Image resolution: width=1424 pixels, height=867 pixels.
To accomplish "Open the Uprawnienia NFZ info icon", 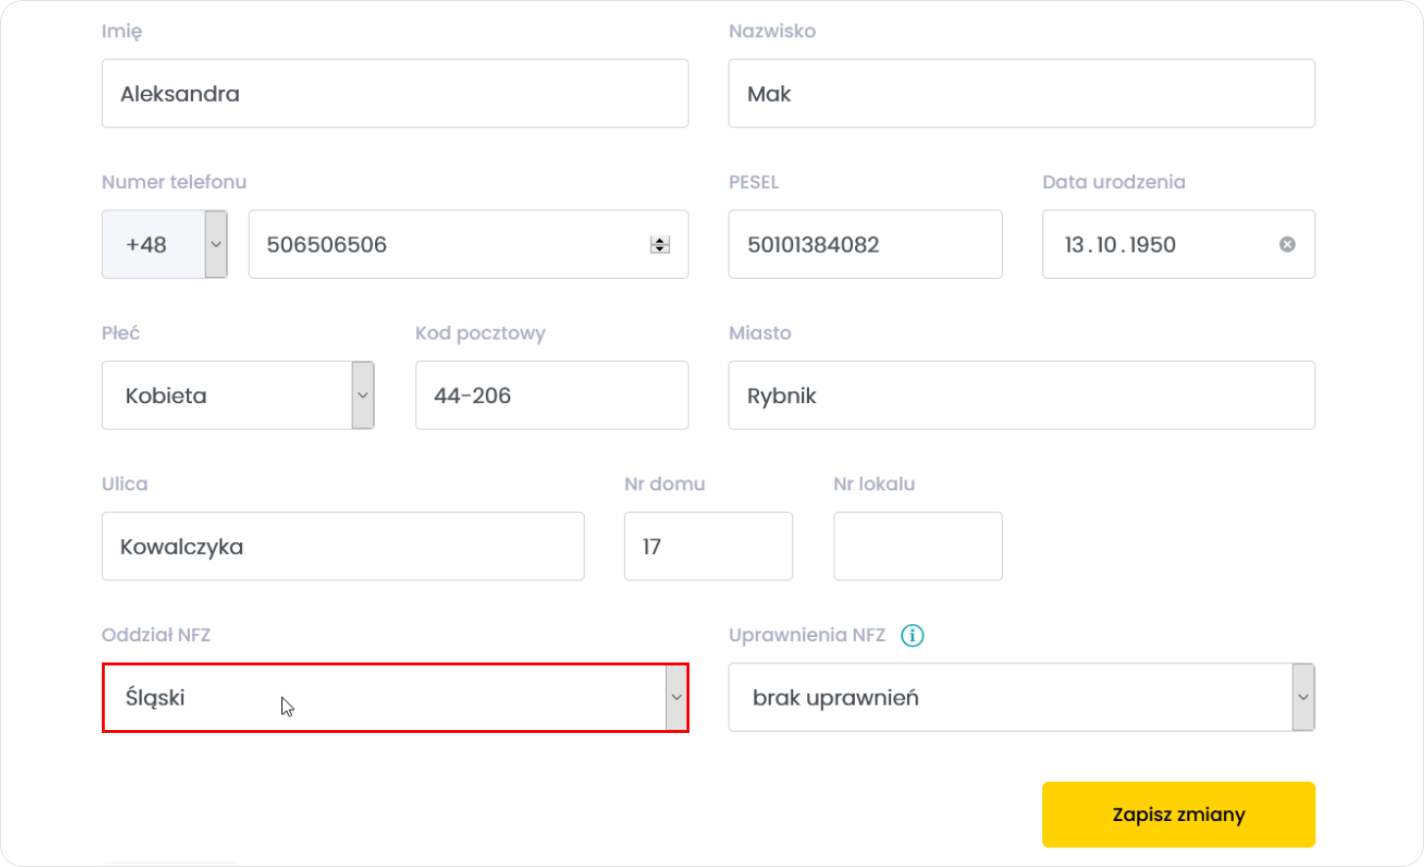I will coord(912,636).
